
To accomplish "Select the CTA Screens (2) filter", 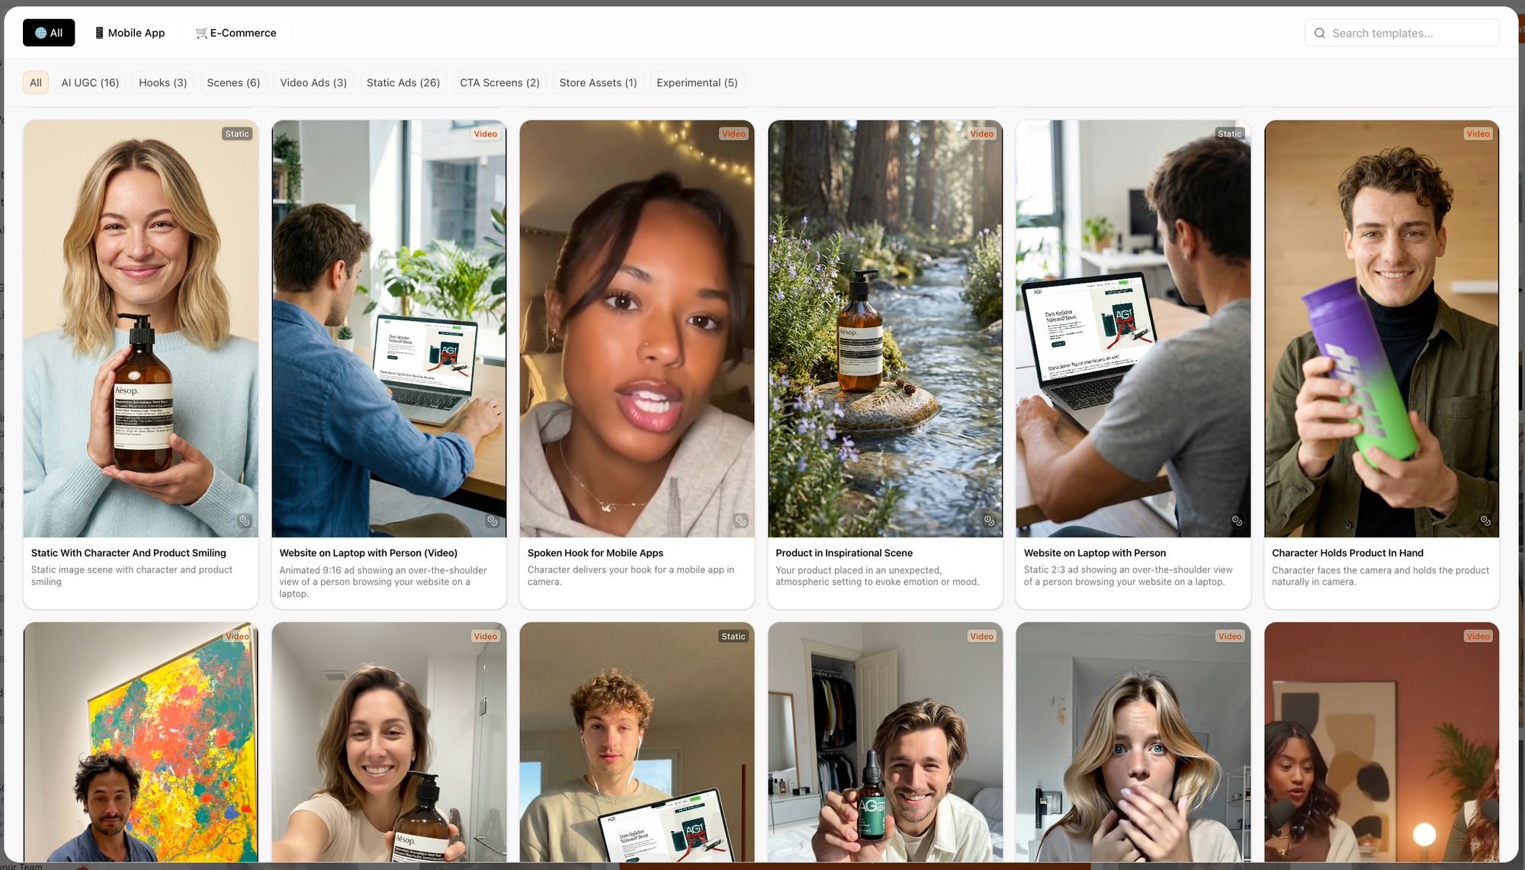I will click(x=499, y=82).
